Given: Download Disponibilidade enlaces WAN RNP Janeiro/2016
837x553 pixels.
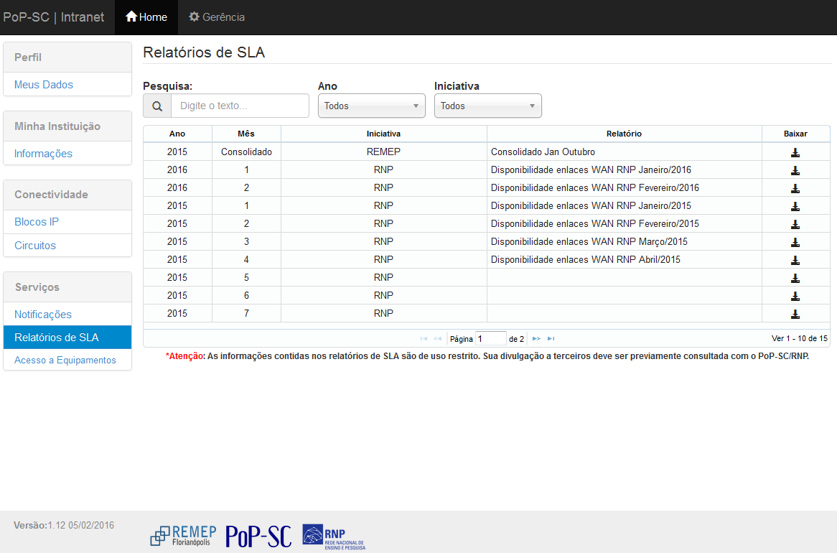Looking at the screenshot, I should coord(795,170).
